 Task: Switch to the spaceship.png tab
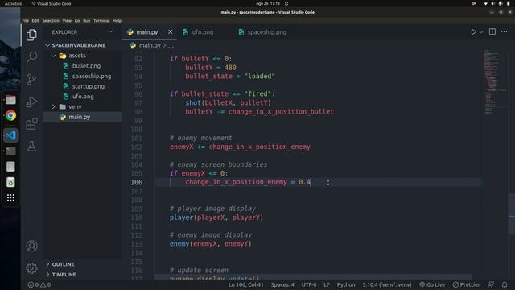(x=266, y=32)
